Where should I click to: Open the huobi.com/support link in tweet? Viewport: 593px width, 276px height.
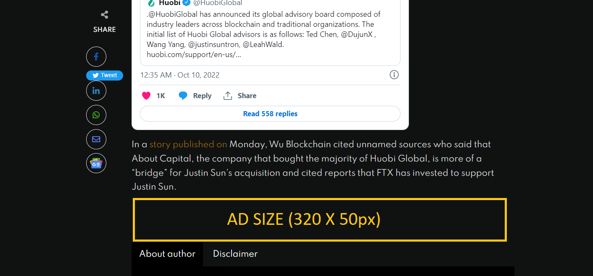194,55
